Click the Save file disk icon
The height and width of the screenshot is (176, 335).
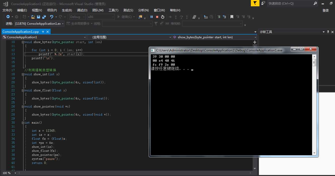(39, 17)
